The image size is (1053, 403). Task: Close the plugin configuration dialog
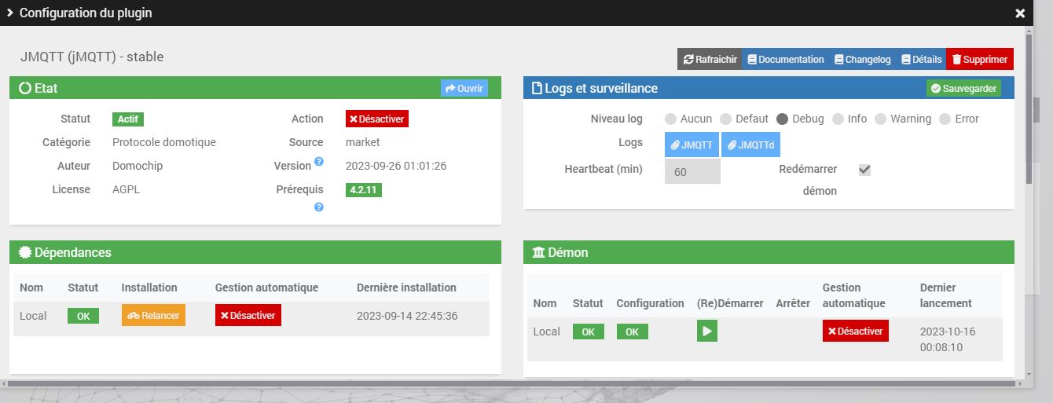[x=1020, y=13]
